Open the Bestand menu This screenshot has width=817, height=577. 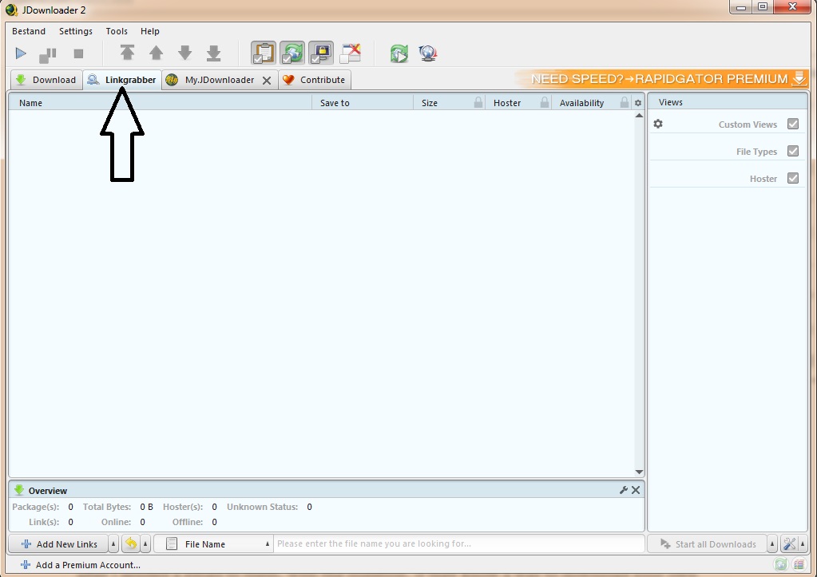(29, 31)
